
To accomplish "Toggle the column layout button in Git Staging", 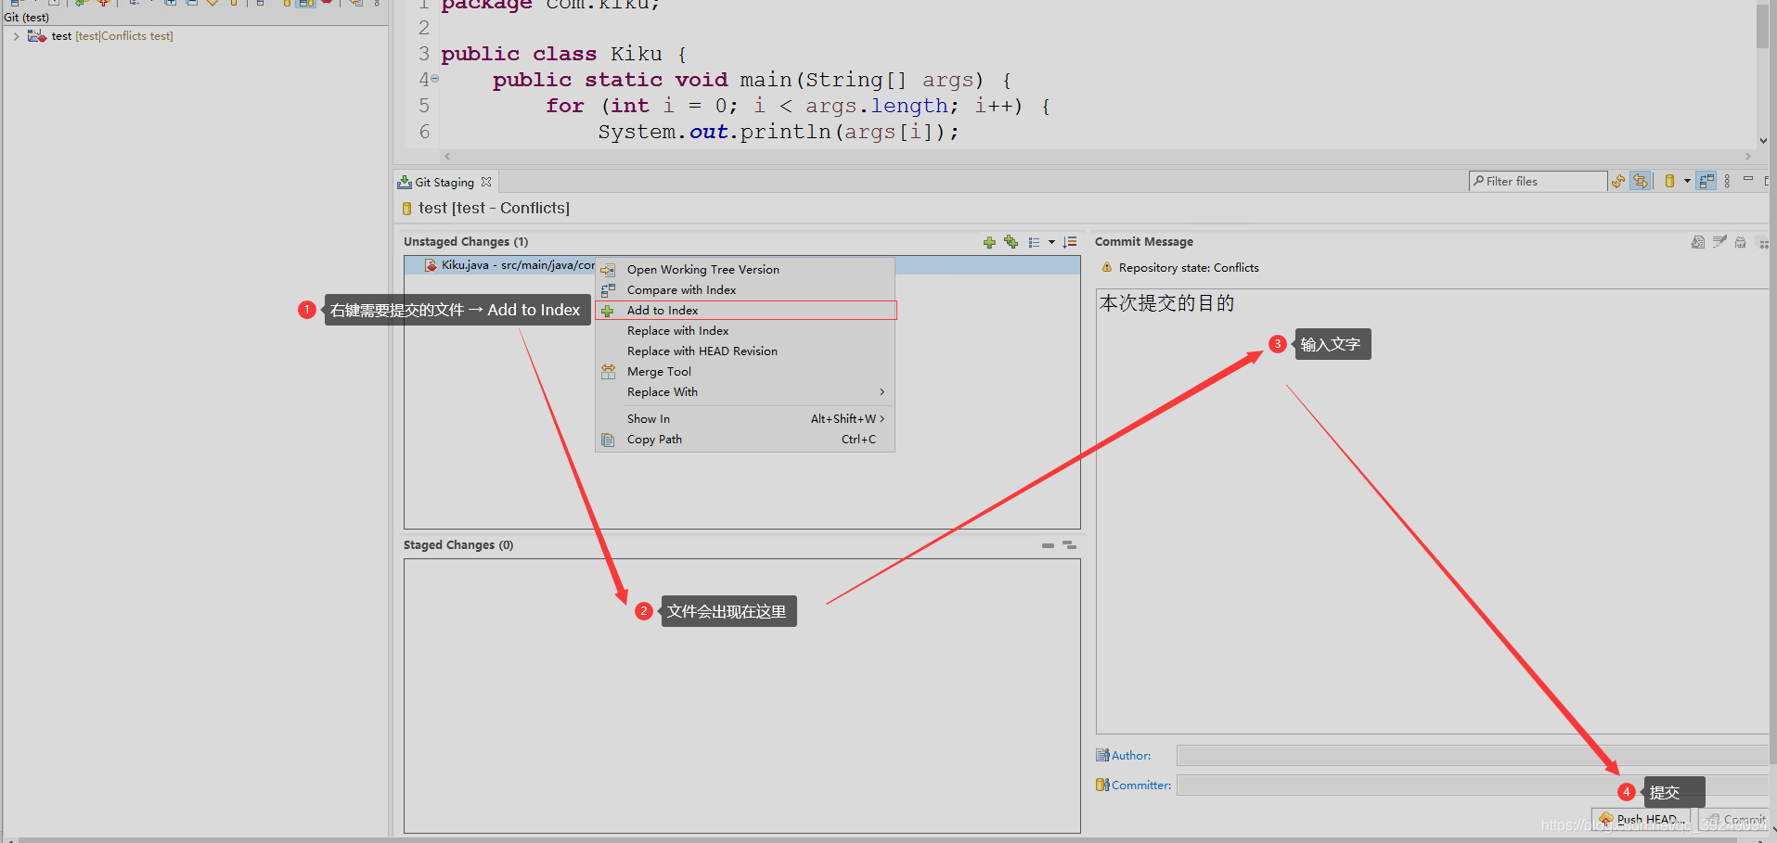I will click(1706, 182).
